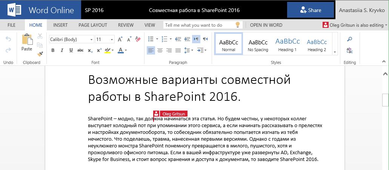Click the Cut scissors icon

(40, 36)
